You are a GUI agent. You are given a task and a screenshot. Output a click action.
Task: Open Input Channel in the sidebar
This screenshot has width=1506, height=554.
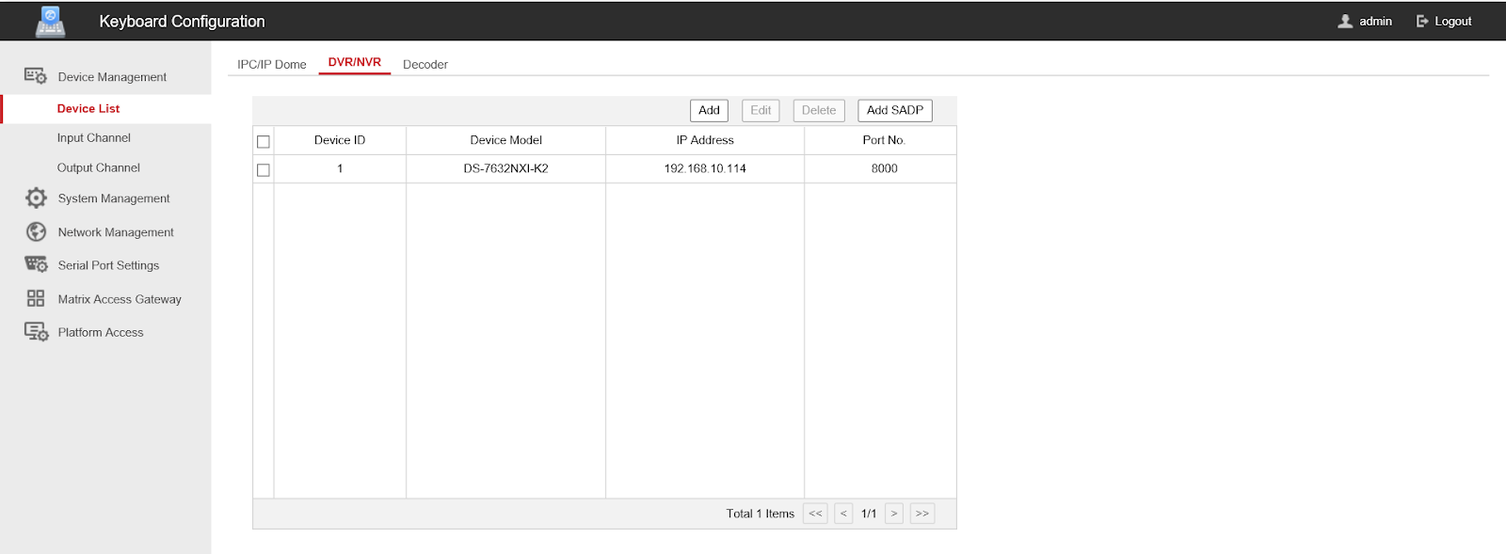tap(94, 138)
